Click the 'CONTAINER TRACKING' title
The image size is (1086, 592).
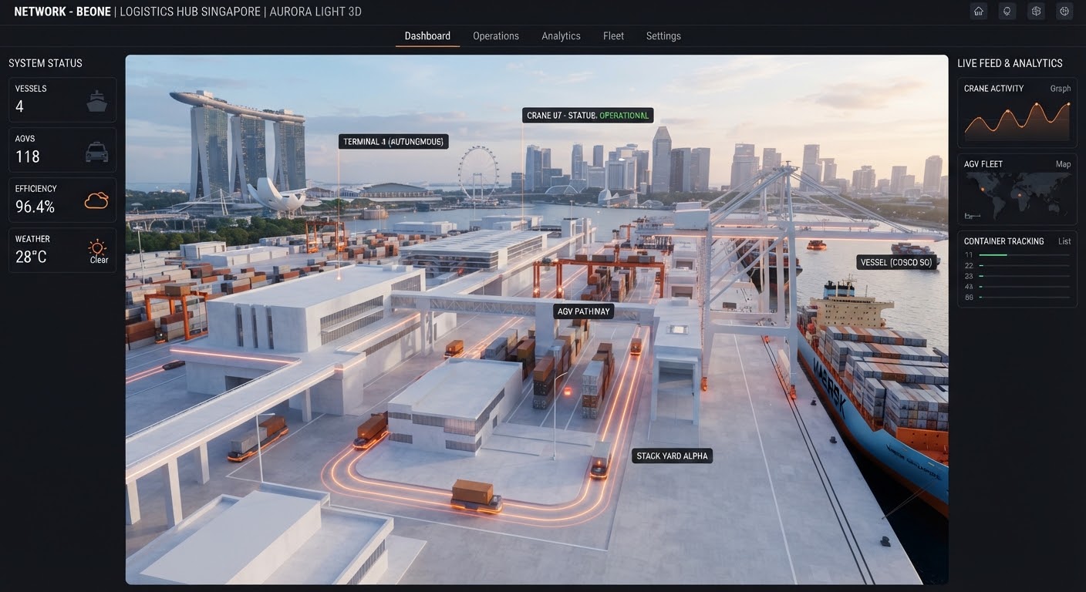coord(1003,241)
